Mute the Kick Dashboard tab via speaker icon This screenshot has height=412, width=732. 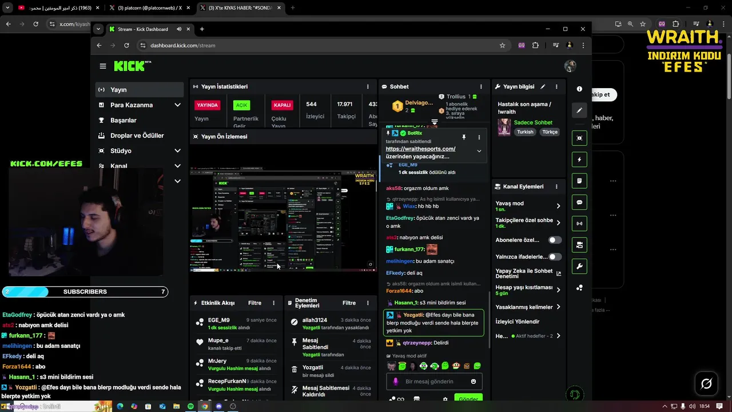coord(179,29)
